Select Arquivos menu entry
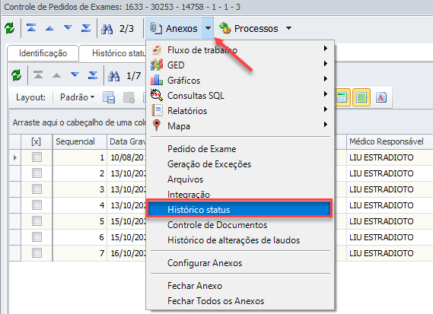Viewport: 433px width, 314px height. tap(240, 179)
